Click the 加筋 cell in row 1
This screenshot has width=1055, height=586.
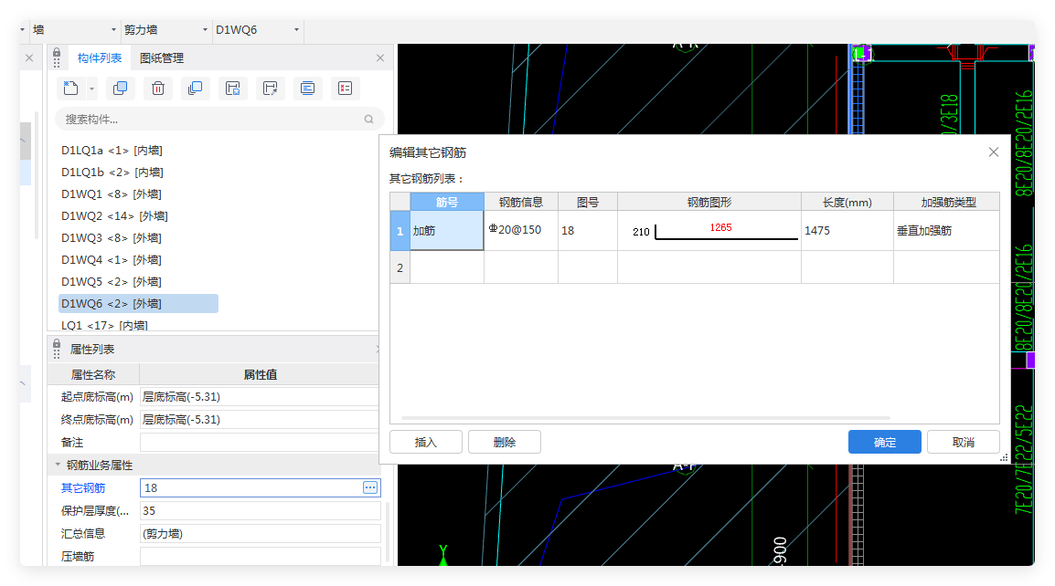click(447, 231)
